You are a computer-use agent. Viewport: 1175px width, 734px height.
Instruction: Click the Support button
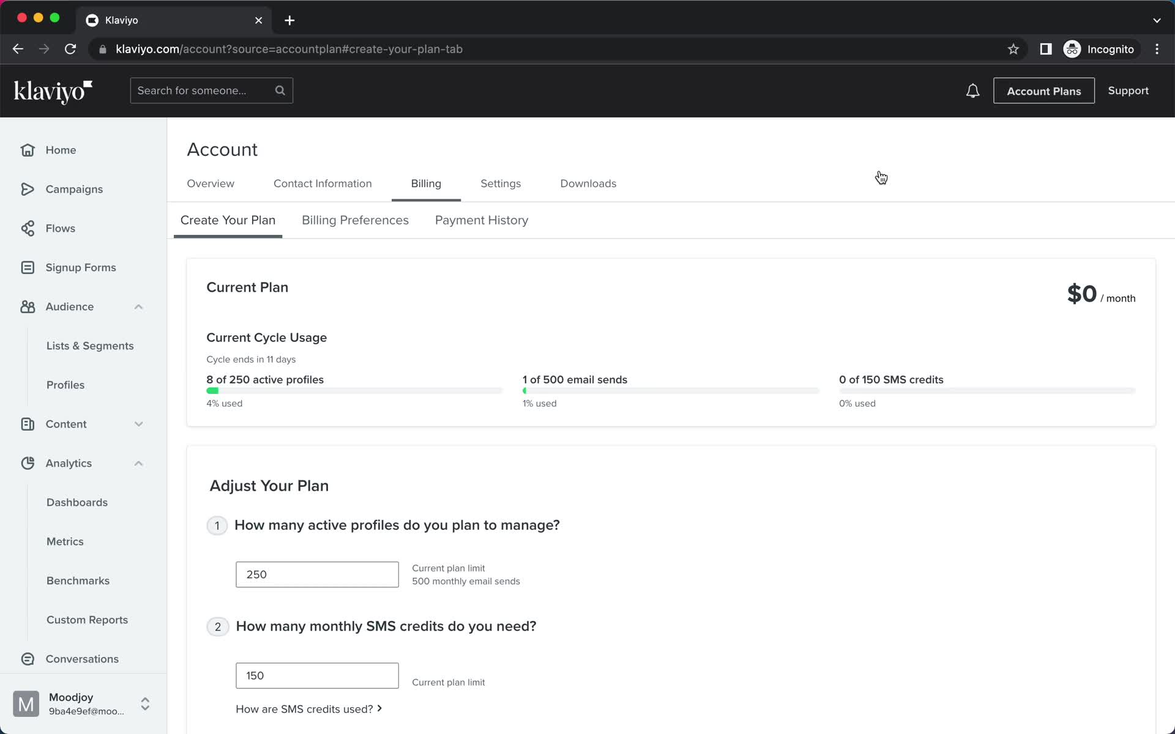click(1128, 91)
